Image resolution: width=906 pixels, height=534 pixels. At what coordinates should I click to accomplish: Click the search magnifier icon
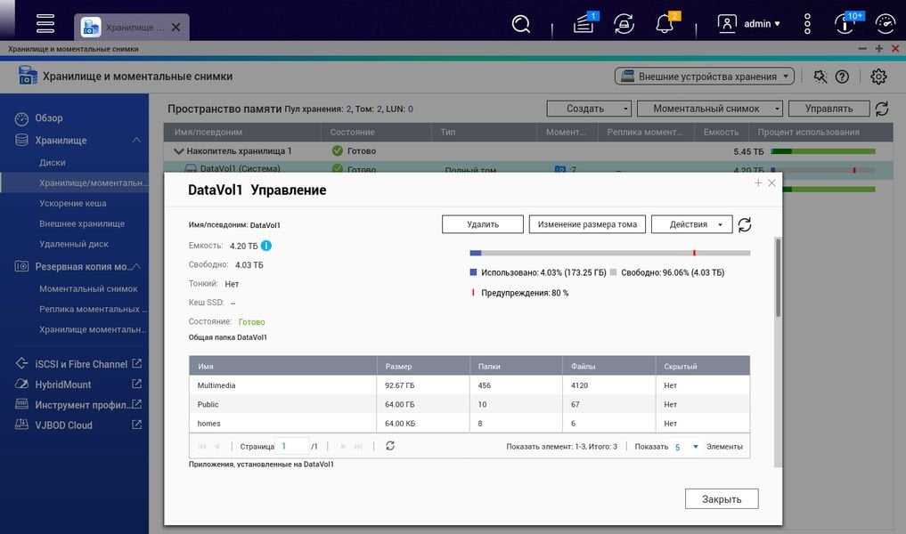click(520, 24)
